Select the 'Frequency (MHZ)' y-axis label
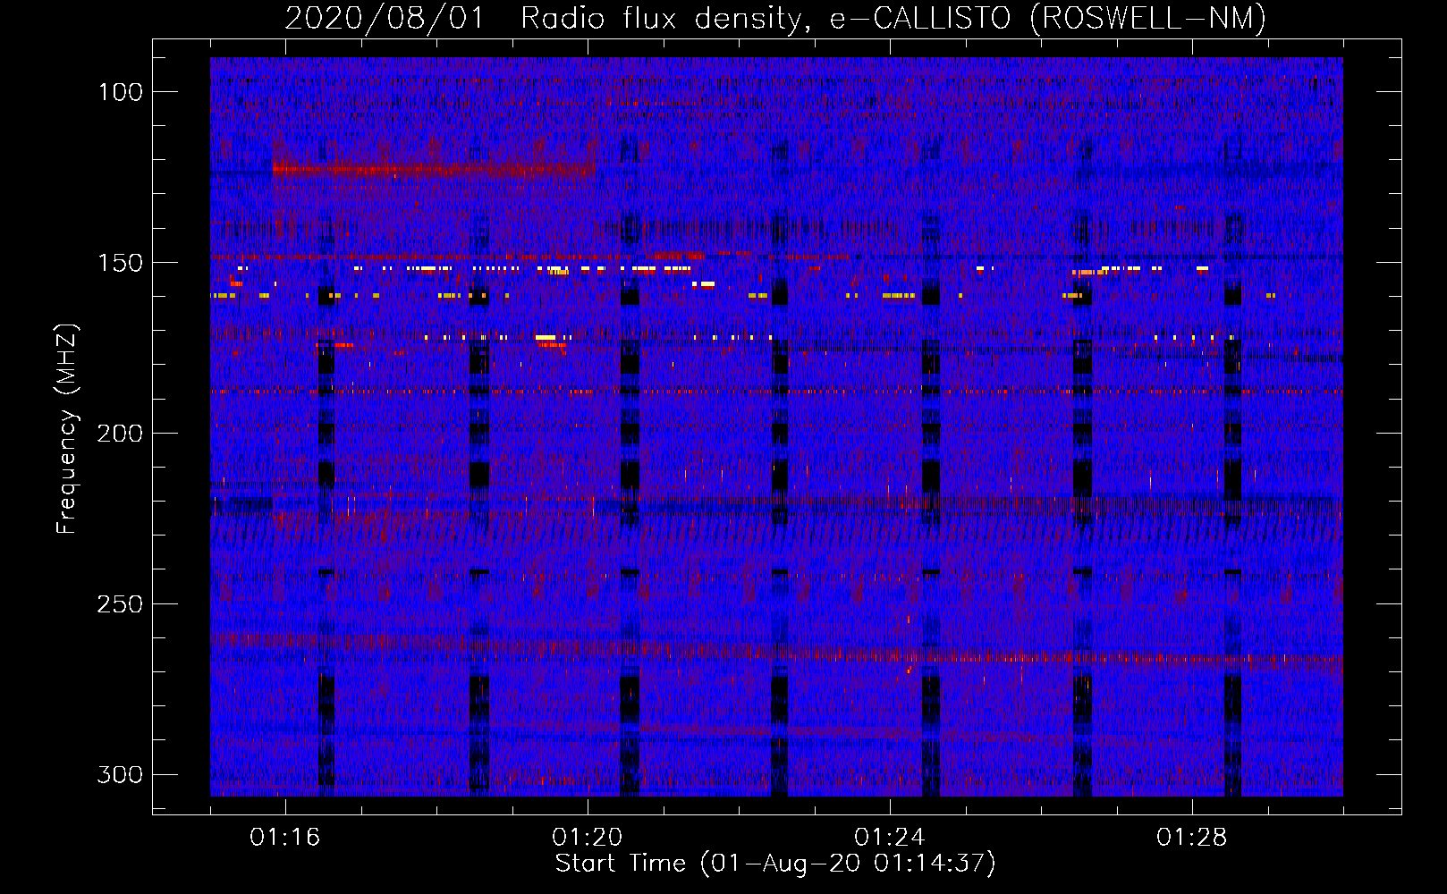The image size is (1447, 894). [x=67, y=428]
